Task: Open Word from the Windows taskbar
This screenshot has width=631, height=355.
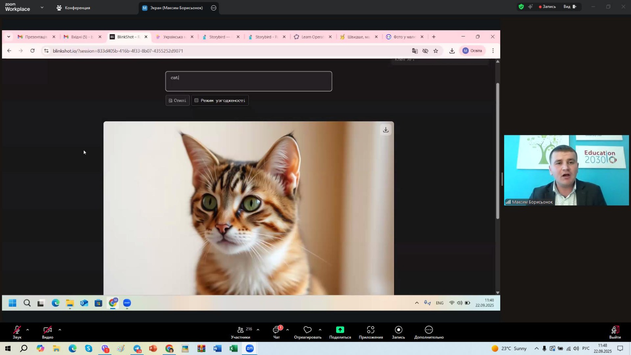Action: point(217,349)
